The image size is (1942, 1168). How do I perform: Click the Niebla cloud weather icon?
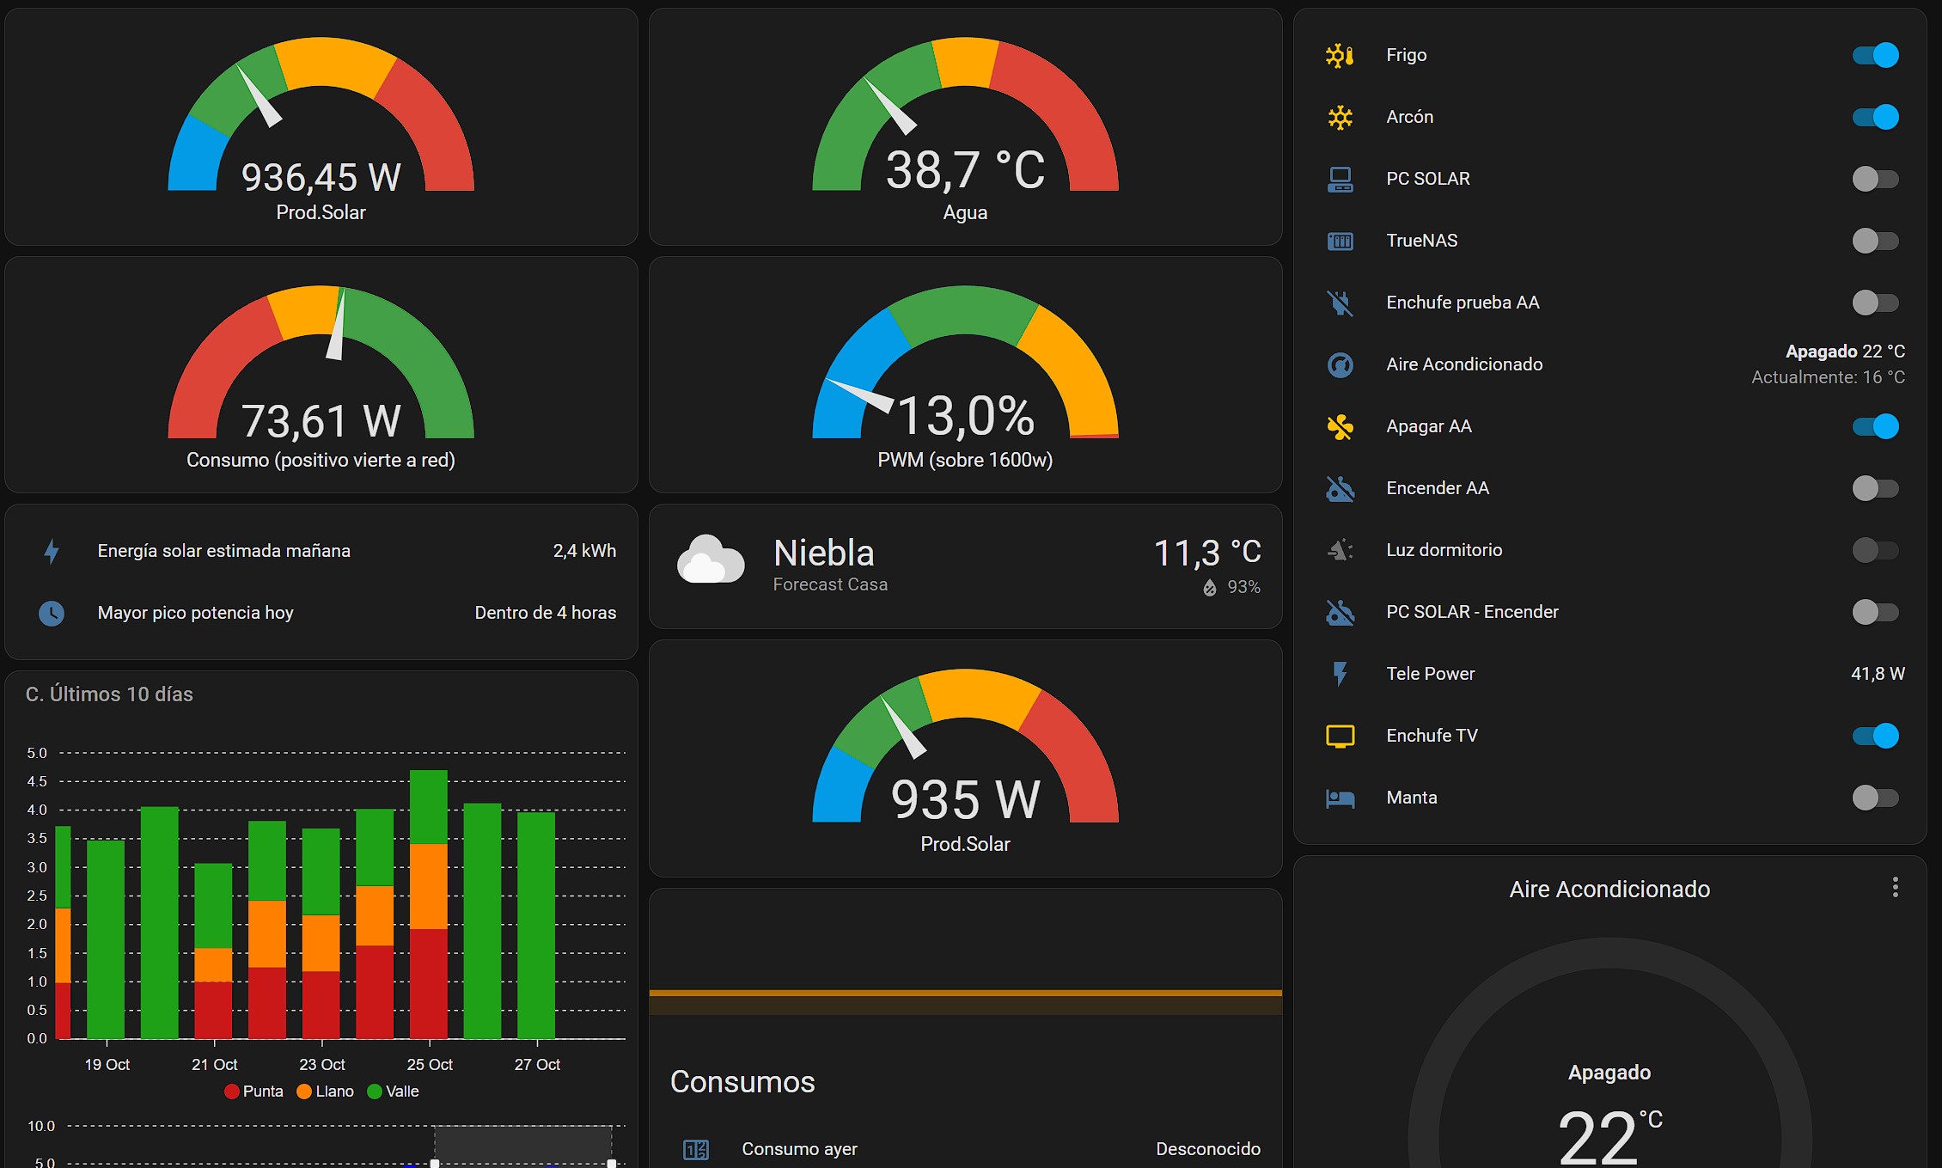[710, 560]
